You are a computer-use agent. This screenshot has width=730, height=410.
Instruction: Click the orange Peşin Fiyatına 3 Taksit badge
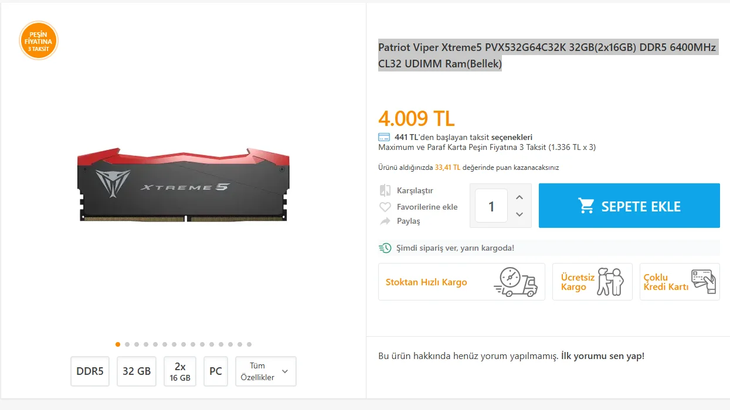[39, 41]
